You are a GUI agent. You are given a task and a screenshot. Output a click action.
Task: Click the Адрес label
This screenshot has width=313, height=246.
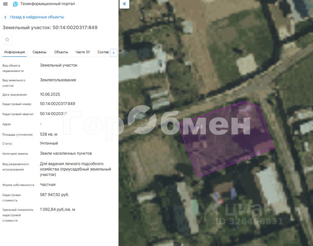[7, 124]
